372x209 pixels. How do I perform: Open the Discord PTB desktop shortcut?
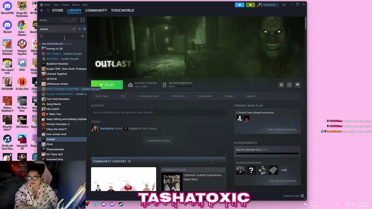pos(7,8)
